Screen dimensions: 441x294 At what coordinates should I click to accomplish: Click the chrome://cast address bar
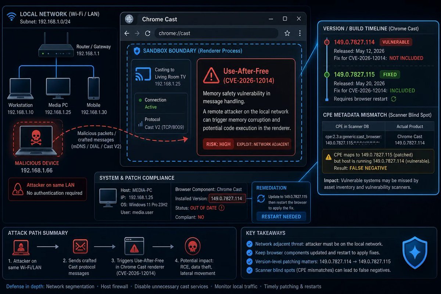216,33
